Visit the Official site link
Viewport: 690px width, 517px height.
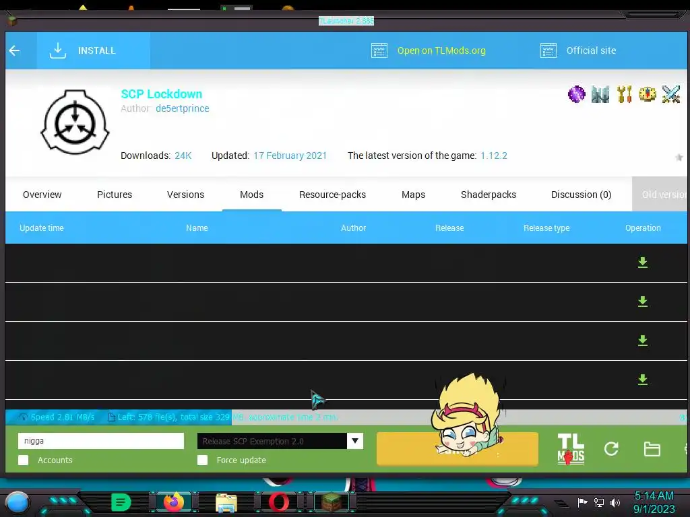pos(577,50)
